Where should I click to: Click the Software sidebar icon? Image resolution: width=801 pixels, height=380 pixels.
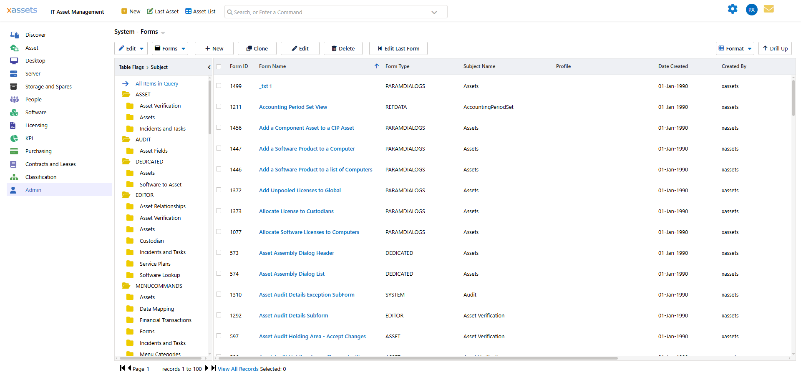coord(14,112)
